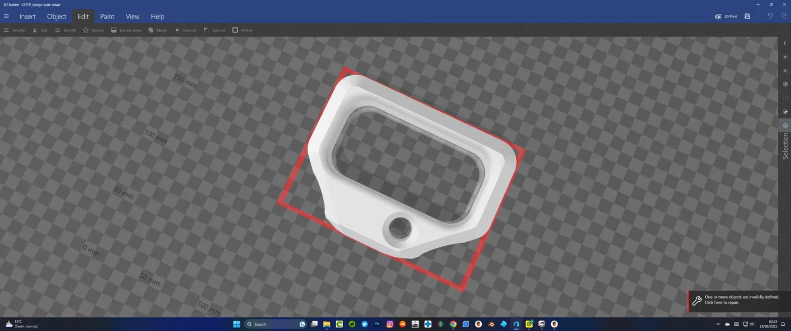Open Instagram from the taskbar
Image resolution: width=791 pixels, height=331 pixels.
coord(390,324)
